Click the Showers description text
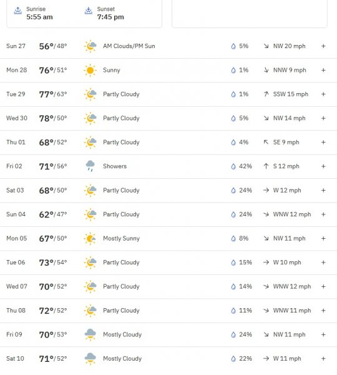The height and width of the screenshot is (375, 337). click(x=115, y=166)
